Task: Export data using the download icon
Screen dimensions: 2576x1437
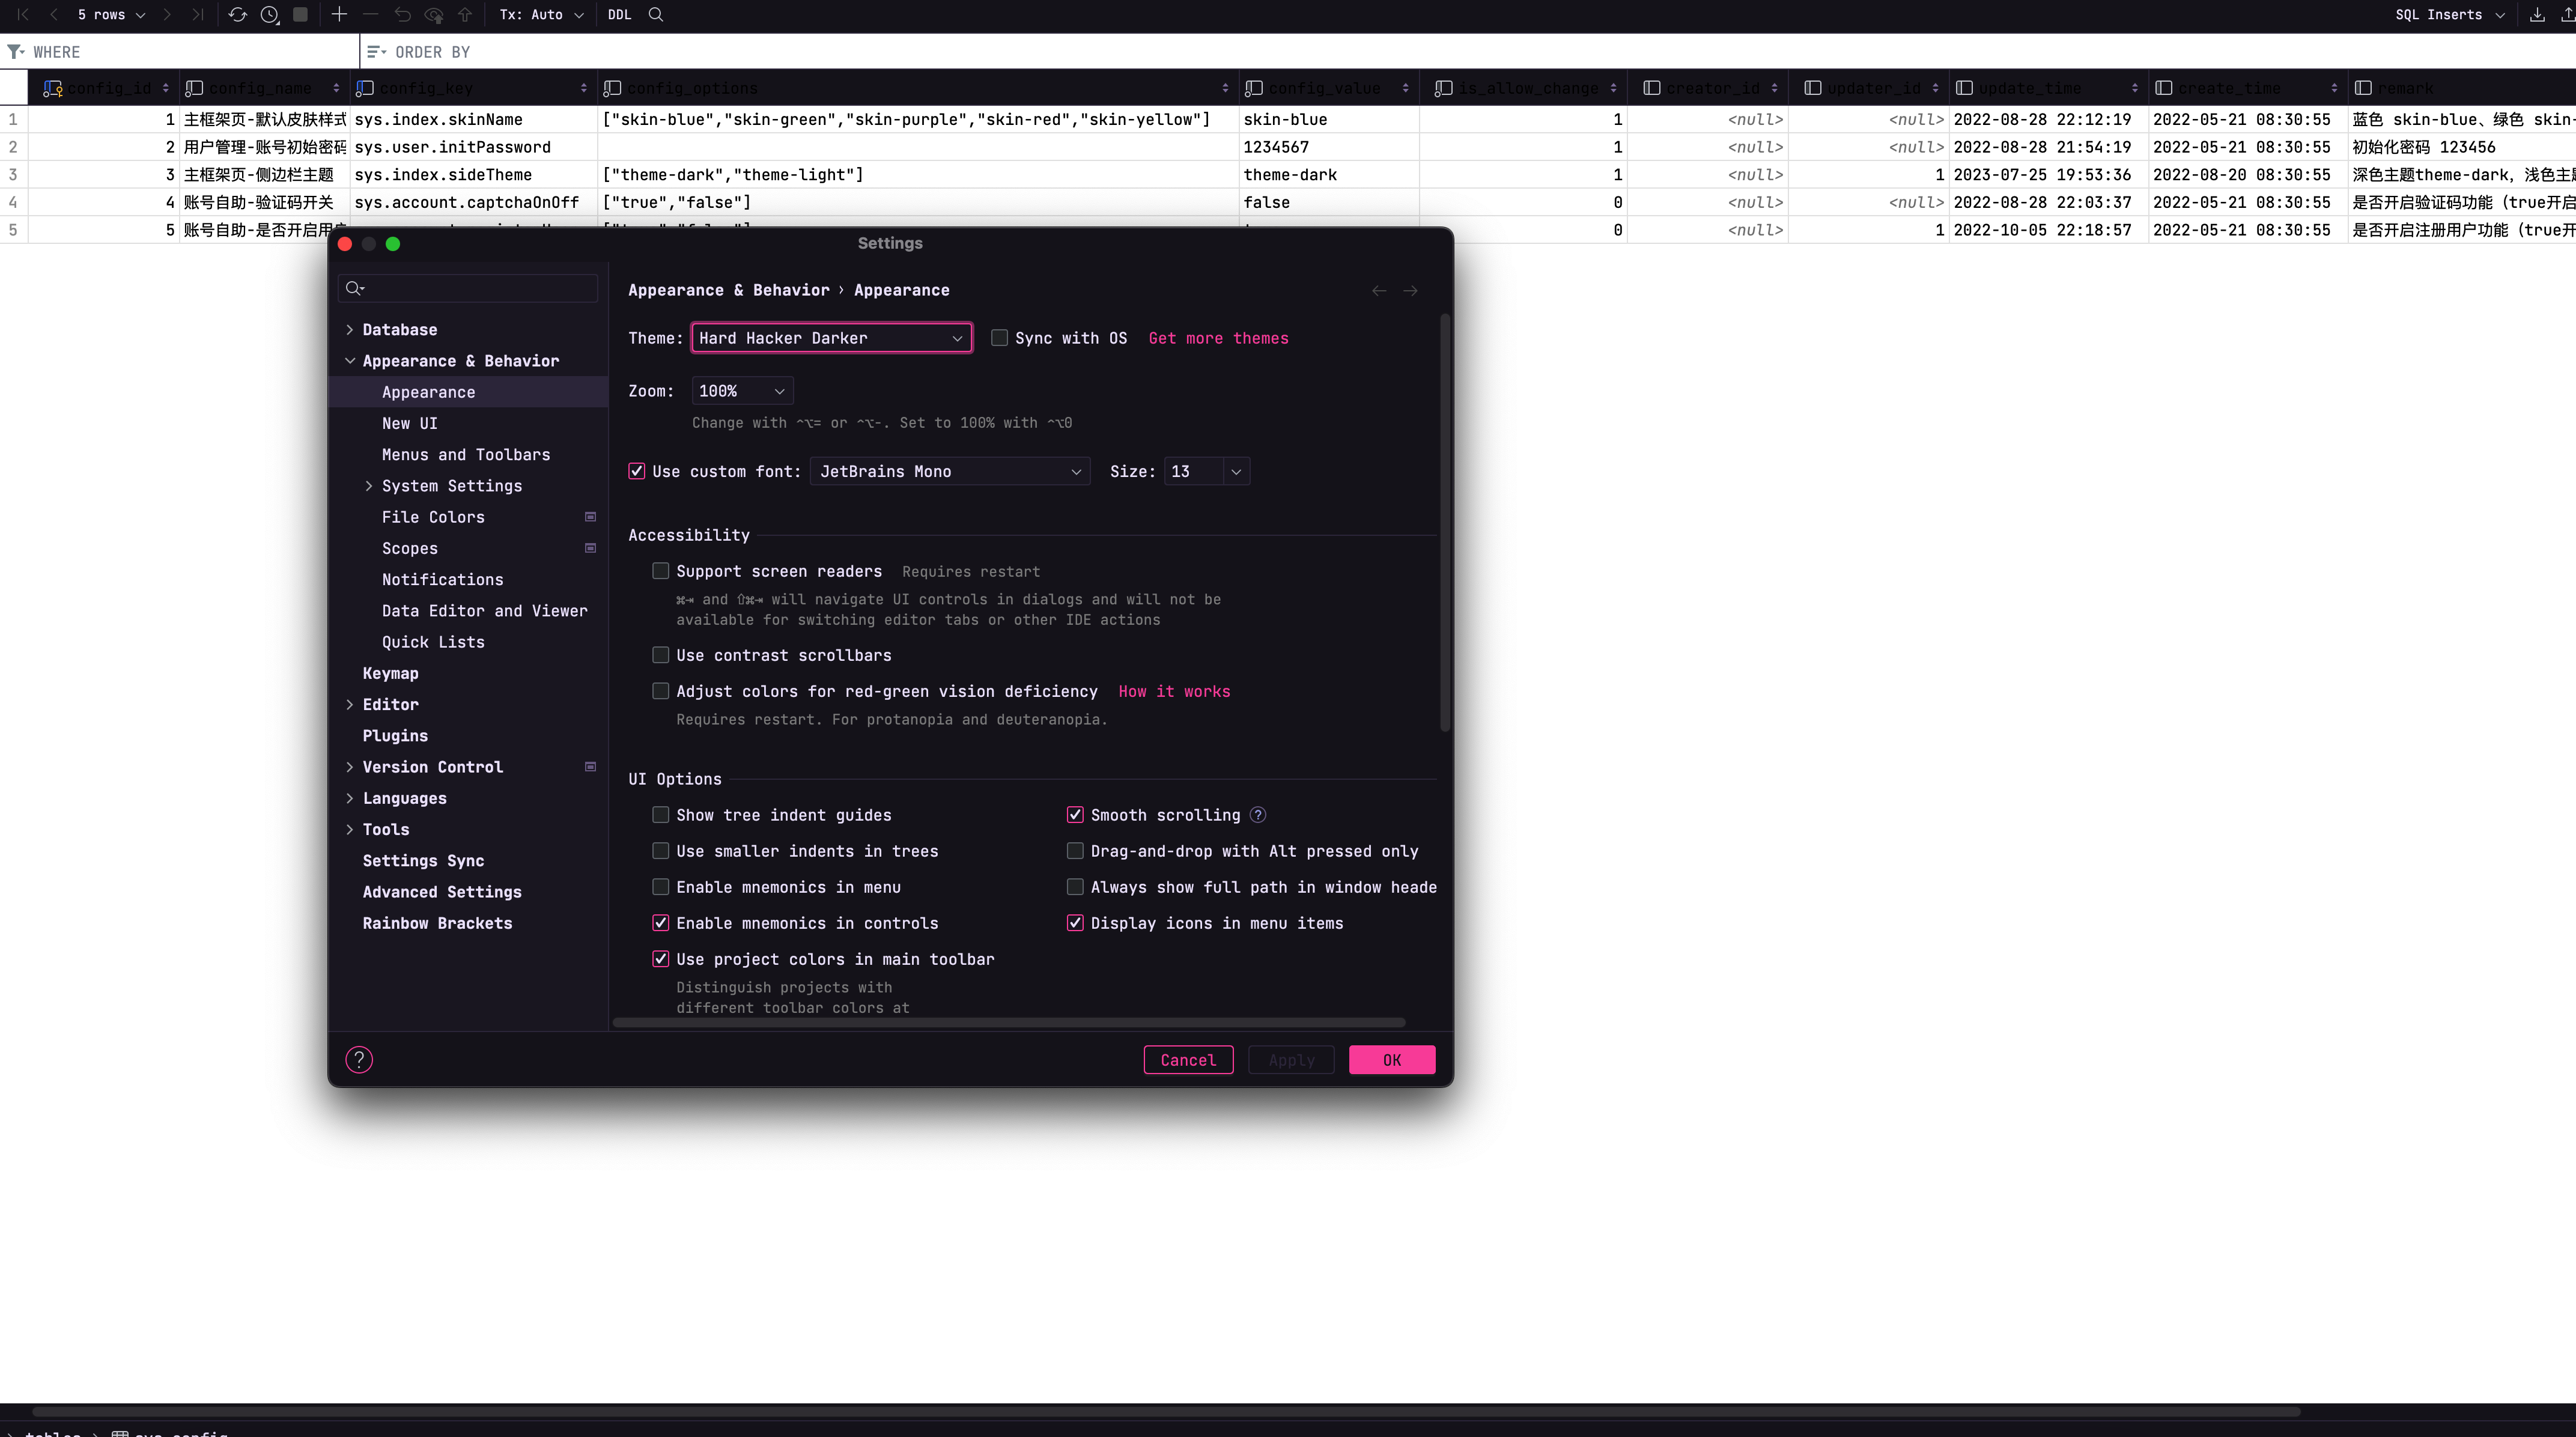Action: [2538, 15]
